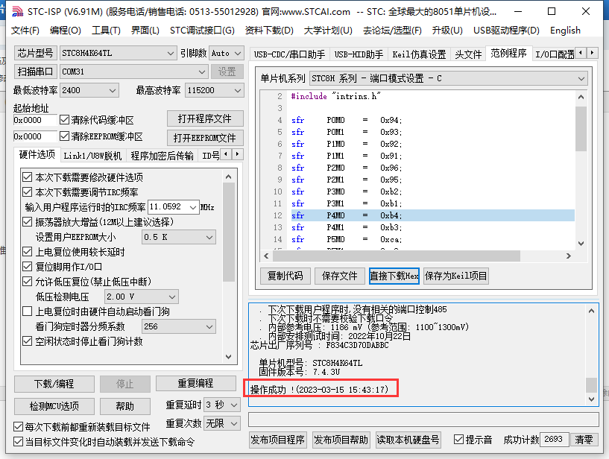Open Link1/U8W脱机 tab
The image size is (609, 459).
[x=92, y=156]
